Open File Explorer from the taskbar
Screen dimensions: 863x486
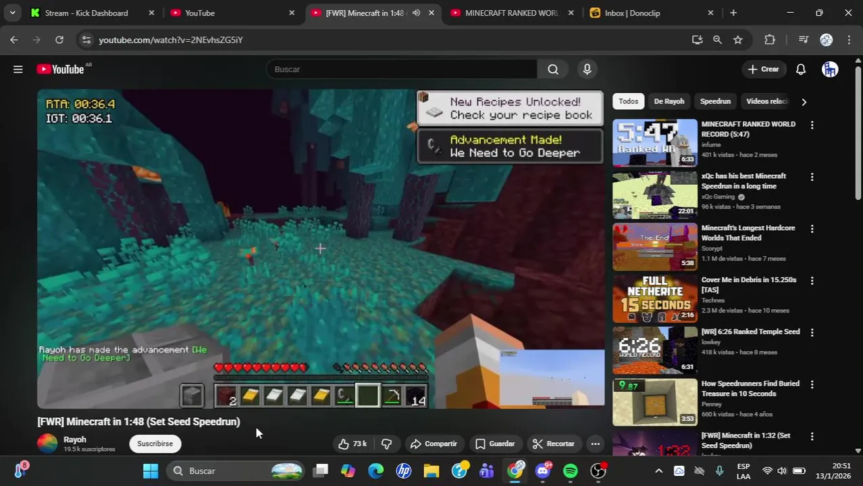(431, 470)
